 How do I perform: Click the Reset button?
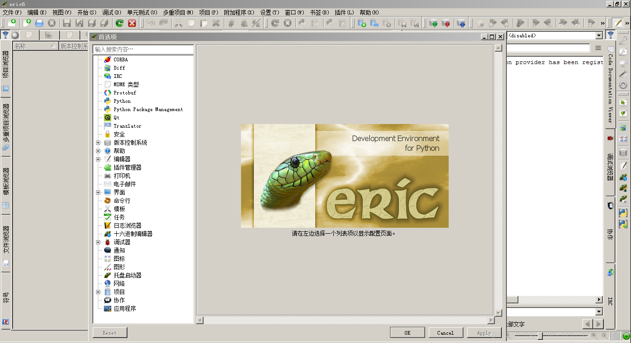tap(110, 333)
